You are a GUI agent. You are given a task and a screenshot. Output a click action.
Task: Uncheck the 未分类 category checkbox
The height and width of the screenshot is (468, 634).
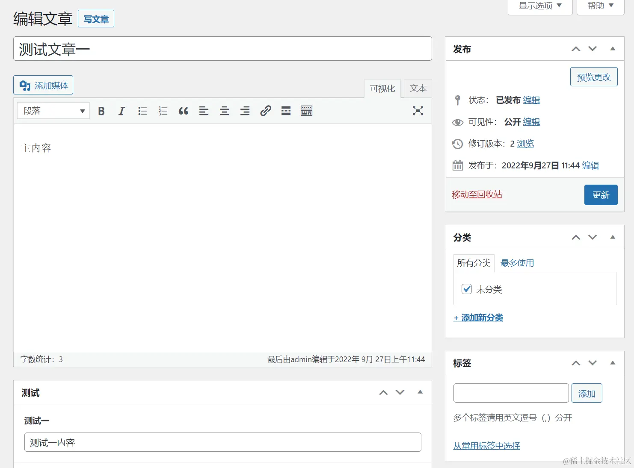[x=467, y=289]
